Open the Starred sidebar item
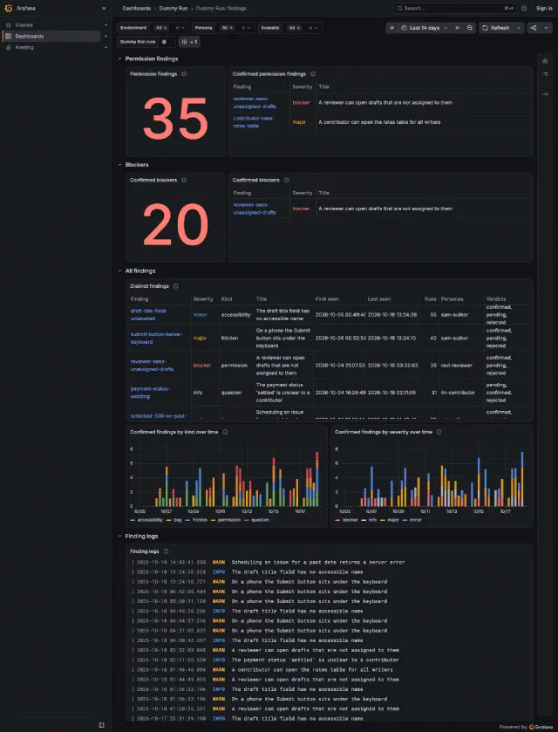 (x=24, y=24)
